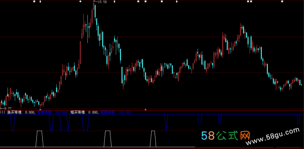Click the gray triangle marker near the 9.77 low

click(x=40, y=109)
